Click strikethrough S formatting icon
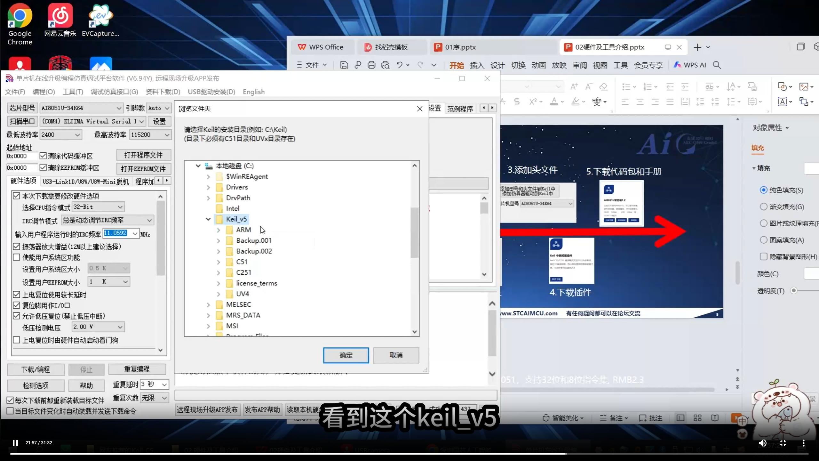819x461 pixels. click(517, 102)
